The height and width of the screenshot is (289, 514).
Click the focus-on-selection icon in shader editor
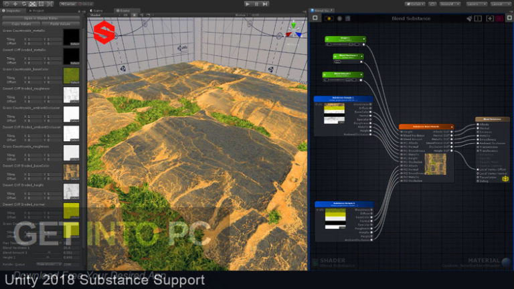(490, 19)
